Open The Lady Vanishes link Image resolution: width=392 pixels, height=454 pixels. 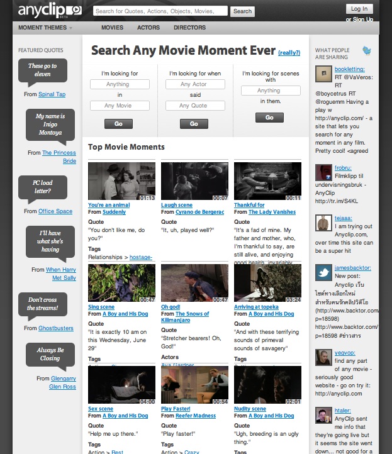[x=272, y=212]
